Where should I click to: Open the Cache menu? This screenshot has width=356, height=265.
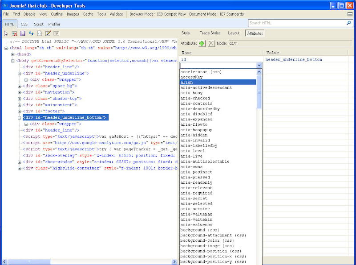coord(88,14)
